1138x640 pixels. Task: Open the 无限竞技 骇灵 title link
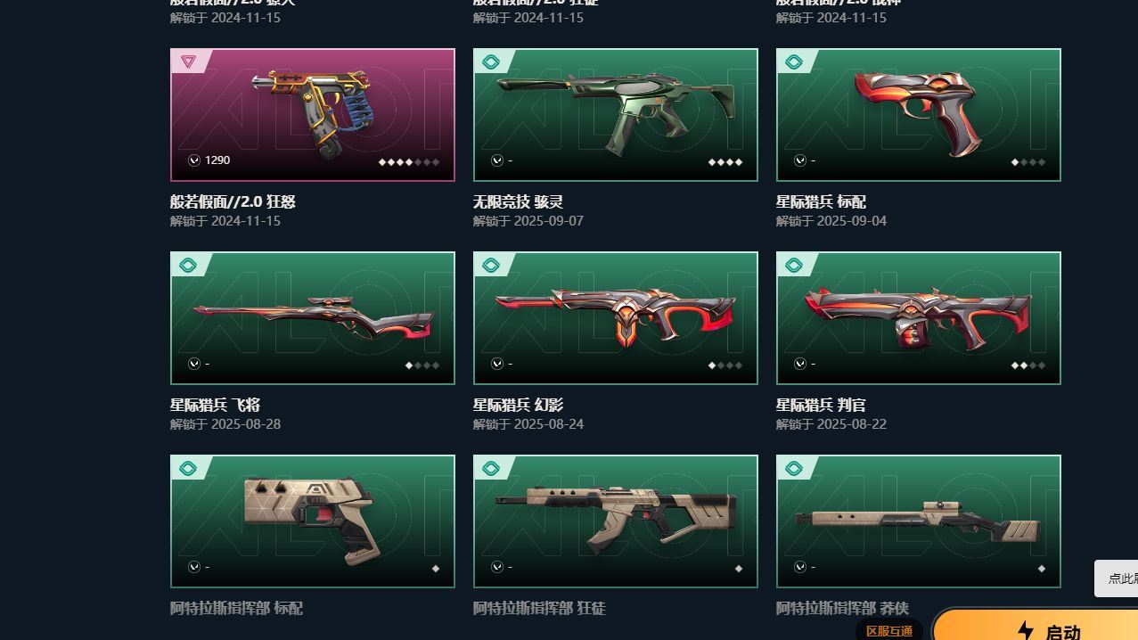pyautogui.click(x=518, y=202)
